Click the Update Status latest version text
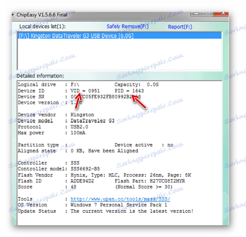Viewport: 246px width, 237px height. coord(132,211)
